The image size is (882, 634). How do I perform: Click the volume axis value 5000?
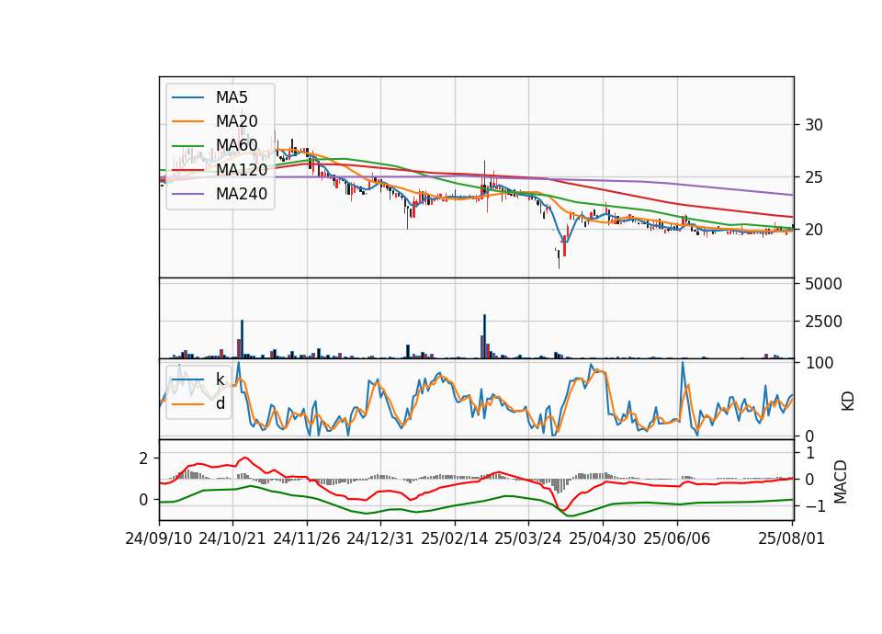(x=823, y=284)
